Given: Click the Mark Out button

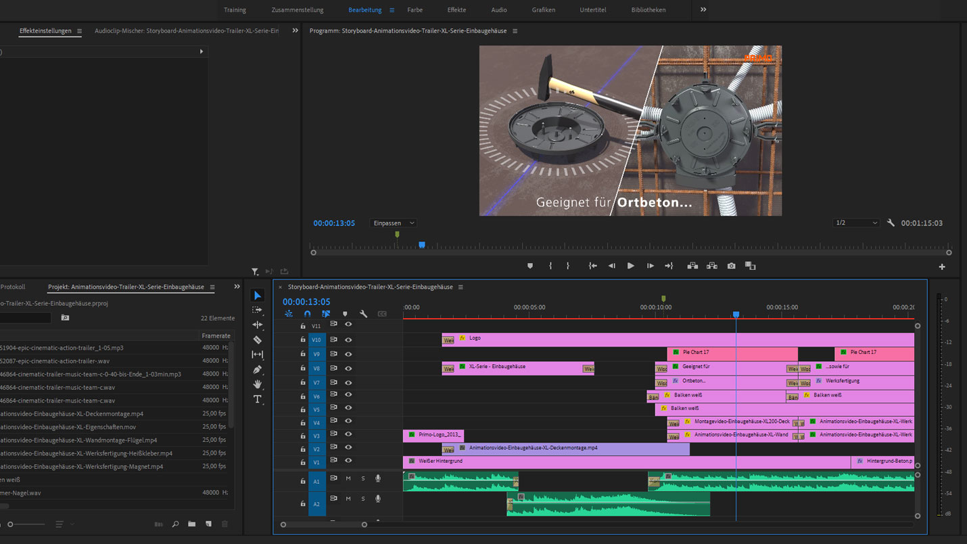Looking at the screenshot, I should pos(568,266).
